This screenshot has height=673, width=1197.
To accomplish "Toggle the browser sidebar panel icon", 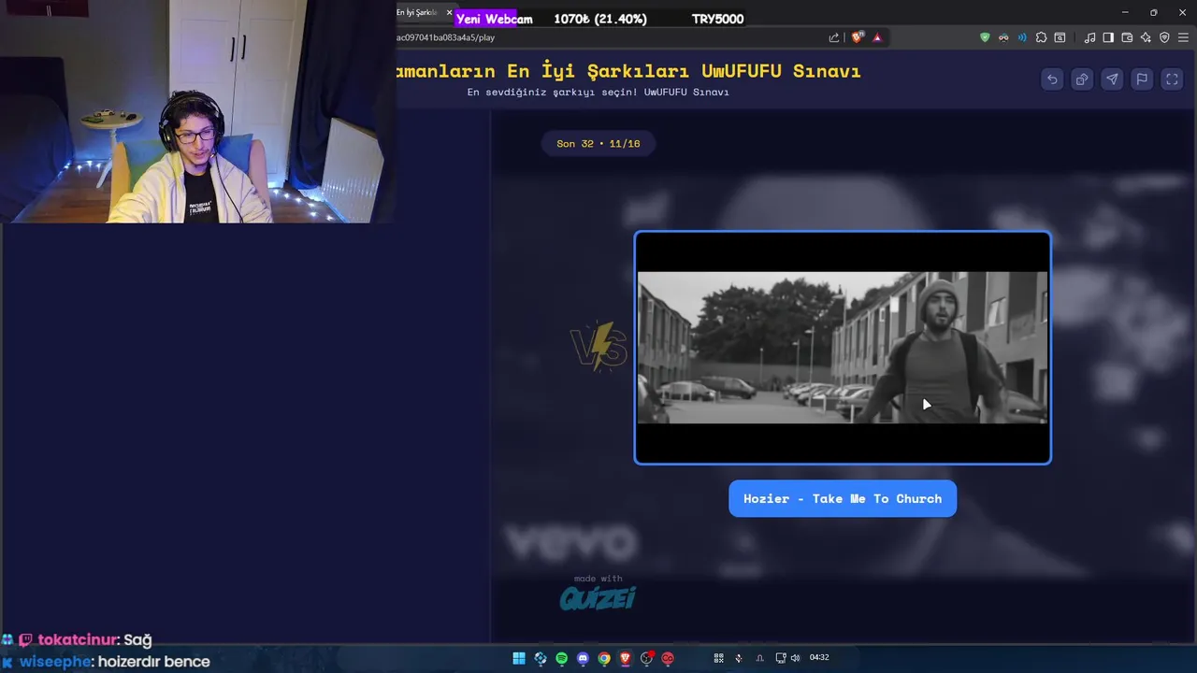I will 1108,37.
